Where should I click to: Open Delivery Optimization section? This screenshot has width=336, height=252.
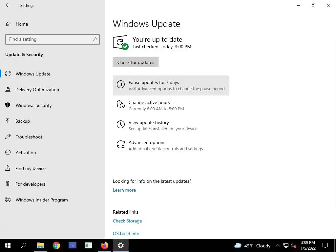(x=52, y=90)
